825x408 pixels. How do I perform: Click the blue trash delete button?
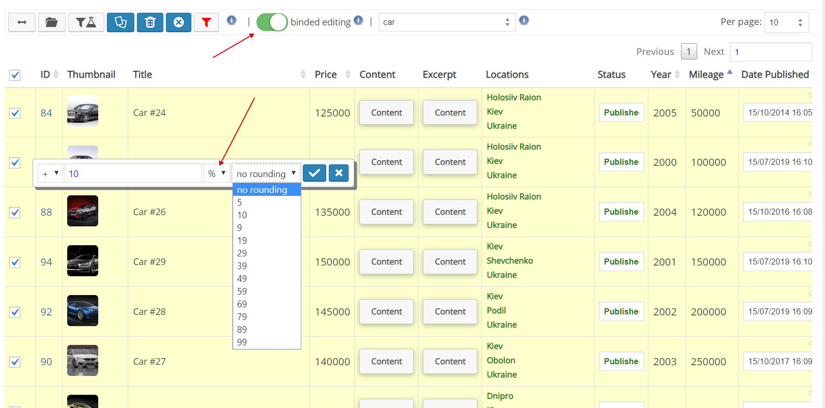(x=150, y=22)
